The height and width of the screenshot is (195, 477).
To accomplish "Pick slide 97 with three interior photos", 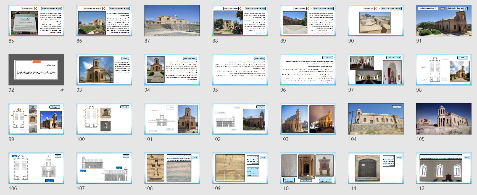I will pyautogui.click(x=376, y=70).
